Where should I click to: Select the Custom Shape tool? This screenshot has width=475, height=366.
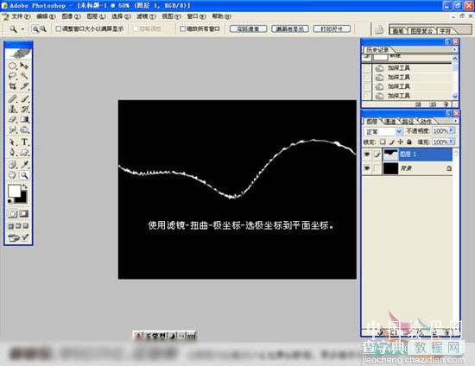tap(24, 152)
